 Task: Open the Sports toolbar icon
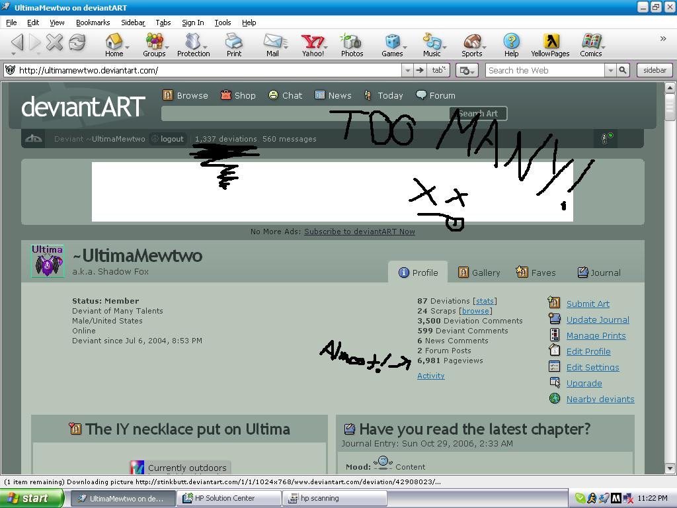pos(471,46)
